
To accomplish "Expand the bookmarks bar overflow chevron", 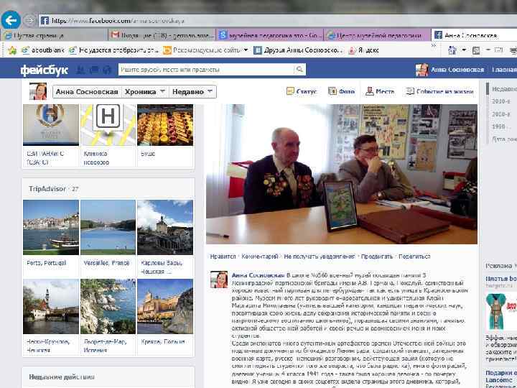I will click(434, 45).
